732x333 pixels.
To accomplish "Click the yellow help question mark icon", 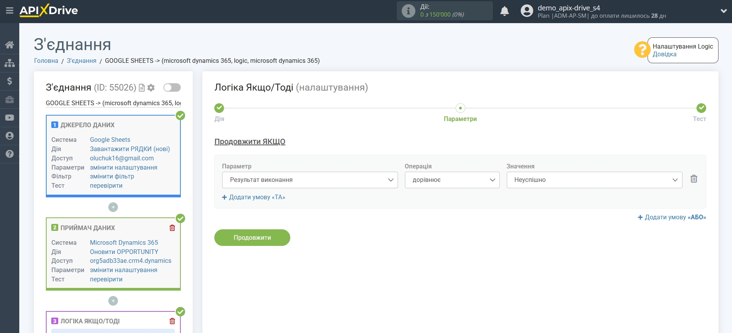I will tap(642, 50).
